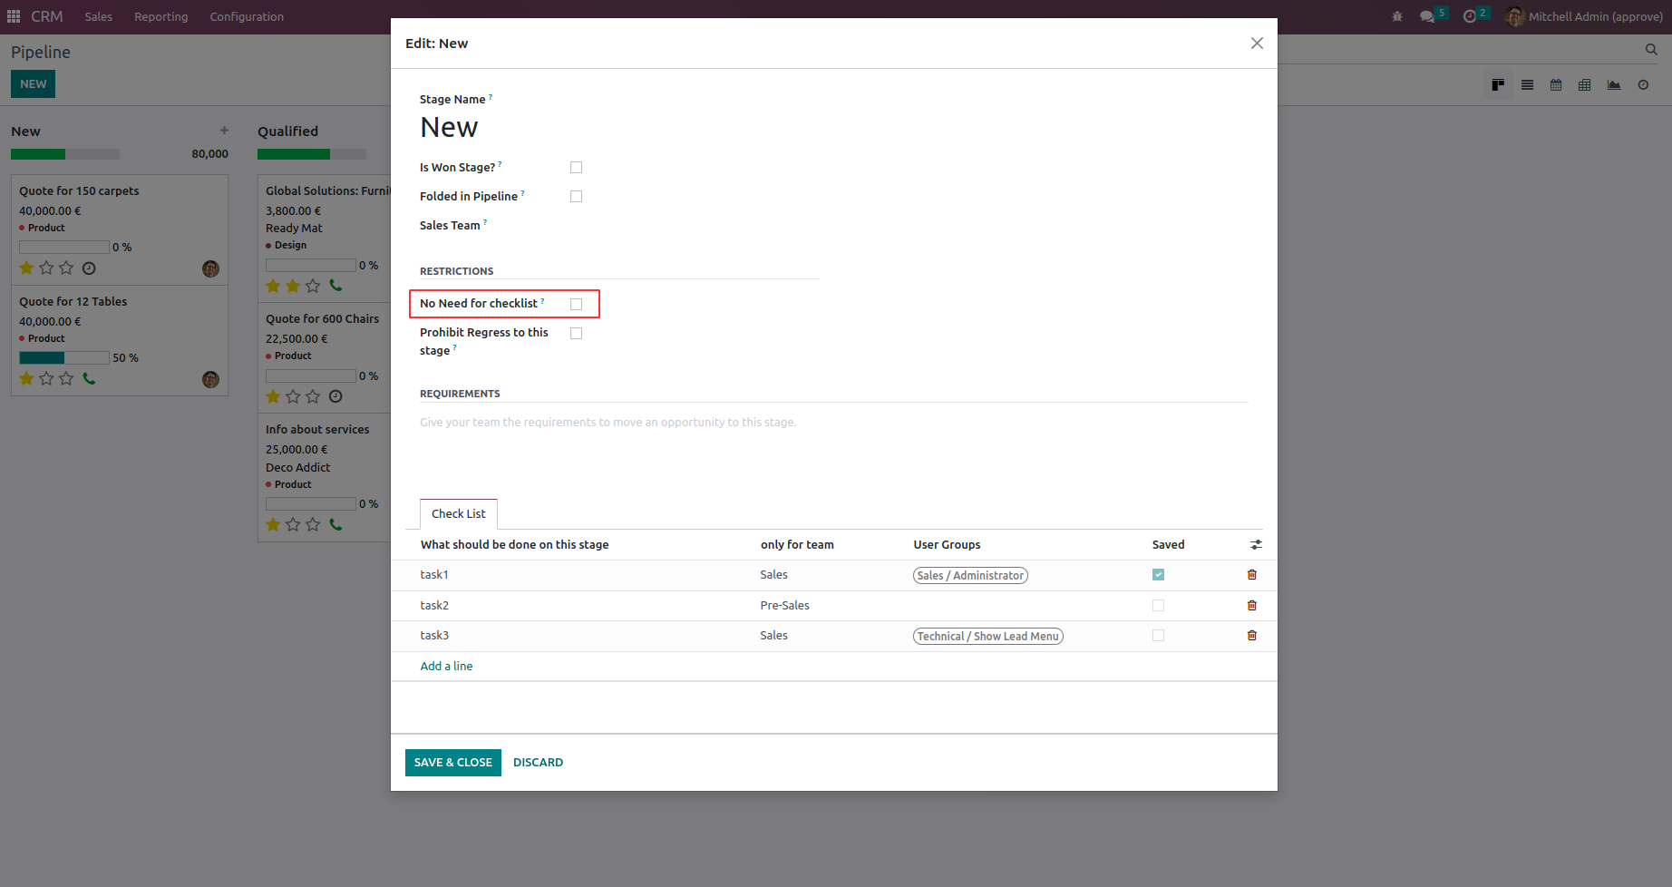The height and width of the screenshot is (887, 1672).
Task: Check the No Need for checklist box
Action: [576, 305]
